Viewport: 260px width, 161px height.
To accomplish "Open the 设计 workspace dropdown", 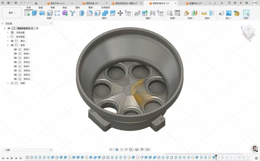I will click(12, 13).
